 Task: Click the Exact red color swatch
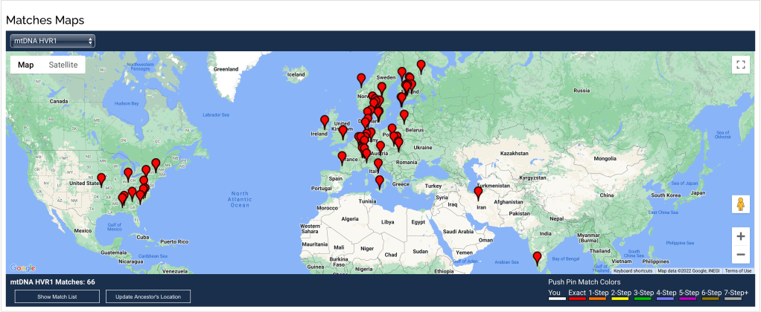[577, 299]
